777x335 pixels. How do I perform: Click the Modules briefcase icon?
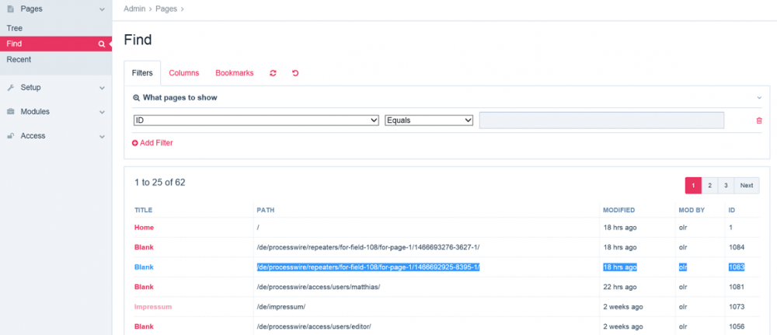11,112
